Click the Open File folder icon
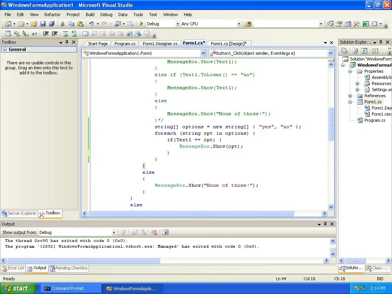This screenshot has height=294, width=392. (34, 24)
